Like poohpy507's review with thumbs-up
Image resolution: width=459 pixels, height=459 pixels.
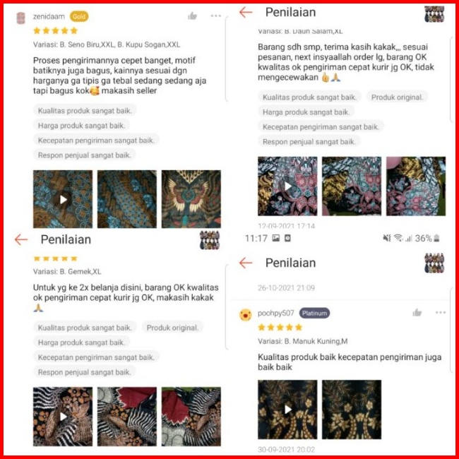pos(417,313)
